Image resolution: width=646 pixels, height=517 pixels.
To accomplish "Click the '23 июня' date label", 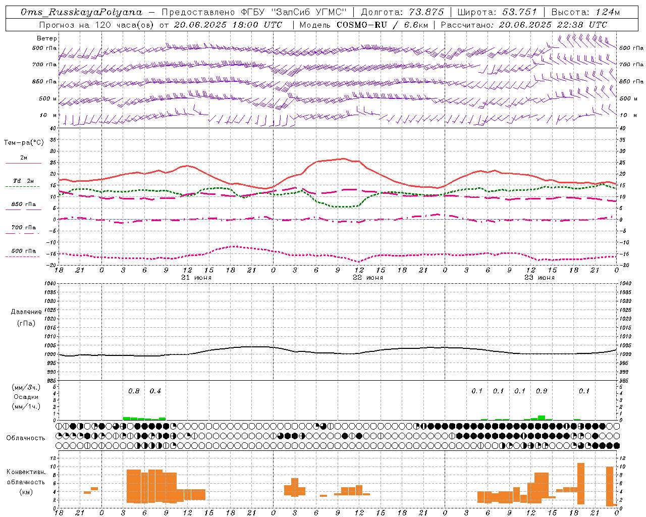I will [540, 278].
